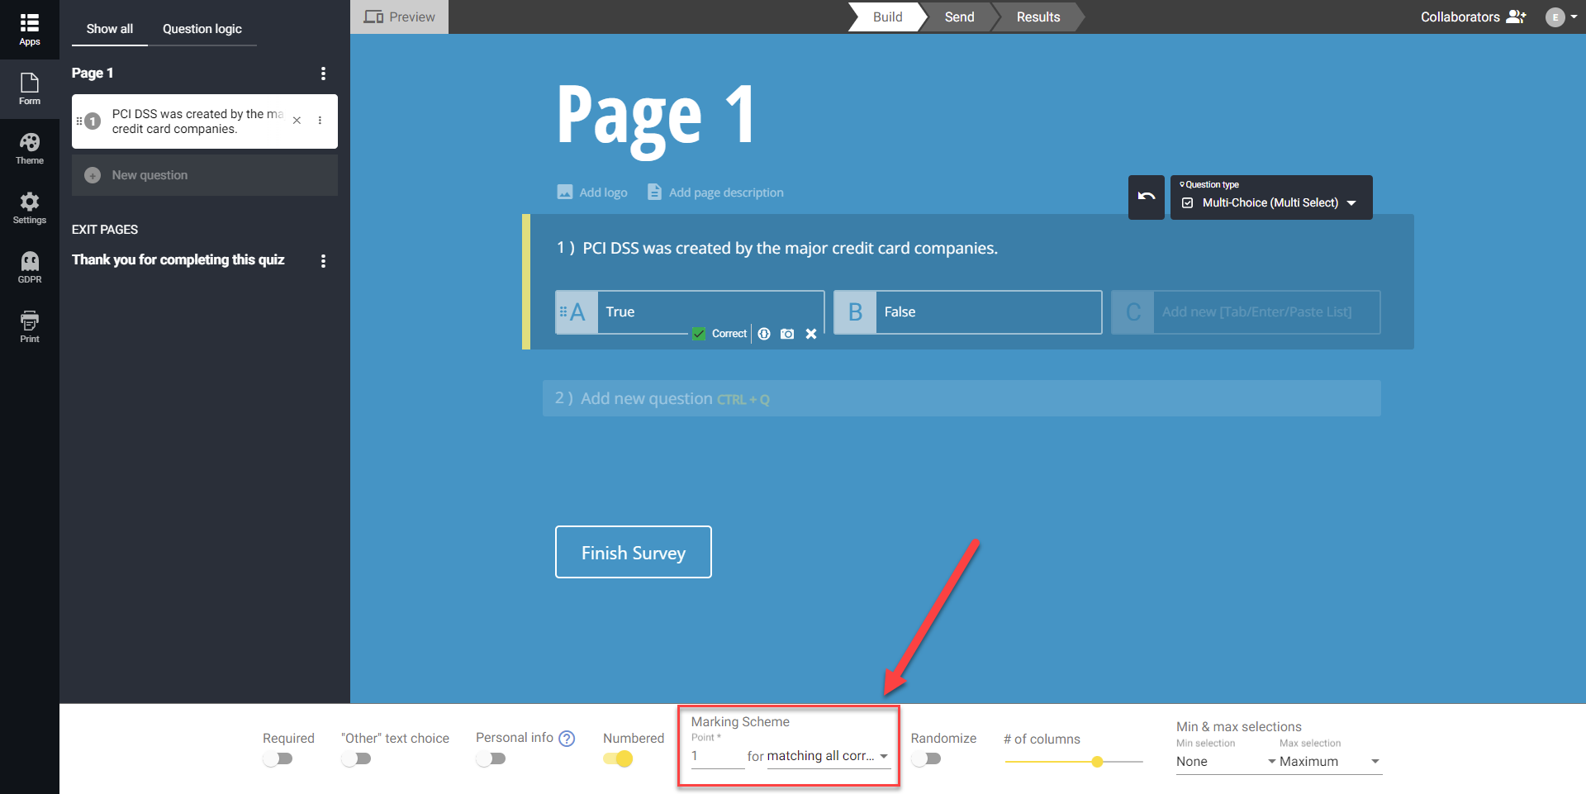Toggle the Personal info switch
Screen dimensions: 1586x794
coord(491,758)
